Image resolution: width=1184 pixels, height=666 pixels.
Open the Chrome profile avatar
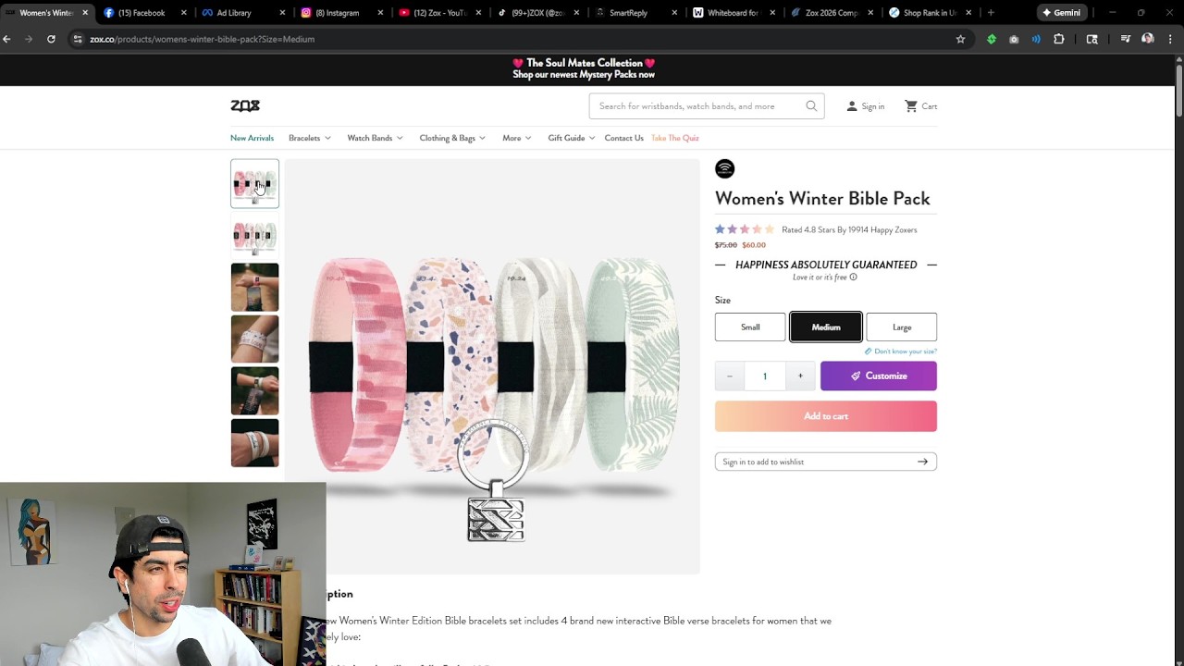pos(1148,39)
